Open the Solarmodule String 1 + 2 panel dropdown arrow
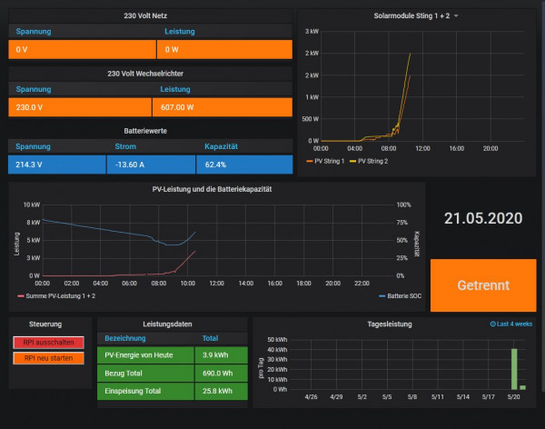This screenshot has height=429, width=545. coord(456,15)
